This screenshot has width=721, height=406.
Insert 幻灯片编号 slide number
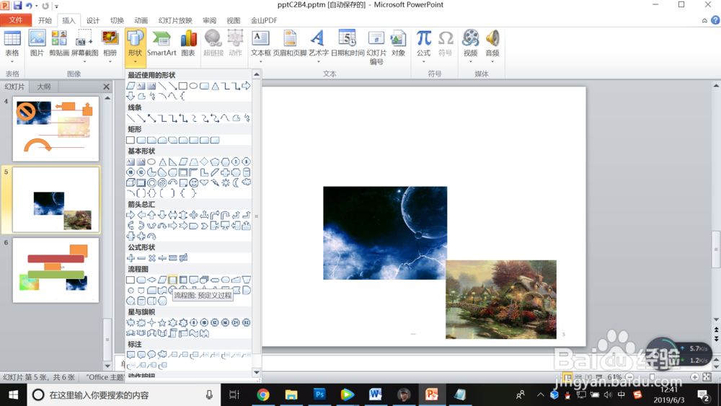coord(376,47)
